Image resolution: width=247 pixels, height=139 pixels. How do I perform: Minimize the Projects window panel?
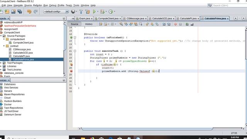(x=64, y=19)
